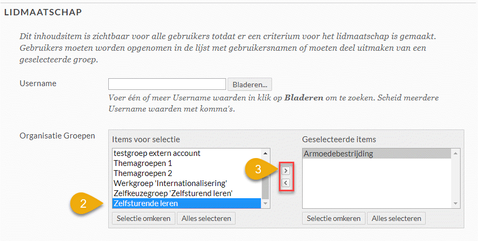Click left 'Selectie omkeren' button

[x=144, y=218]
